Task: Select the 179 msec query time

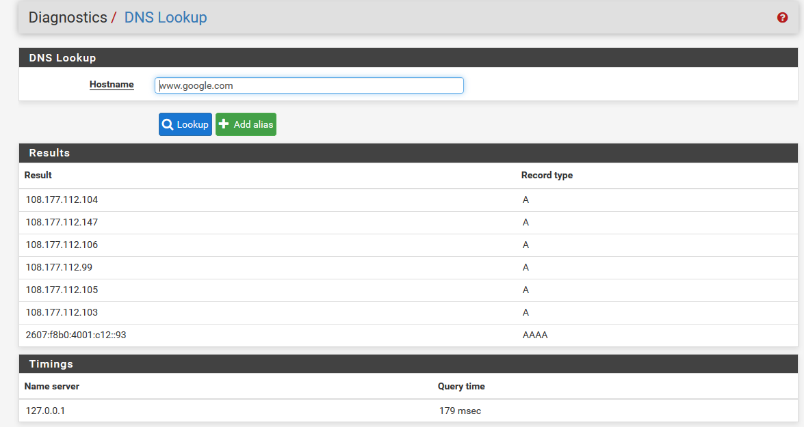Action: (460, 411)
